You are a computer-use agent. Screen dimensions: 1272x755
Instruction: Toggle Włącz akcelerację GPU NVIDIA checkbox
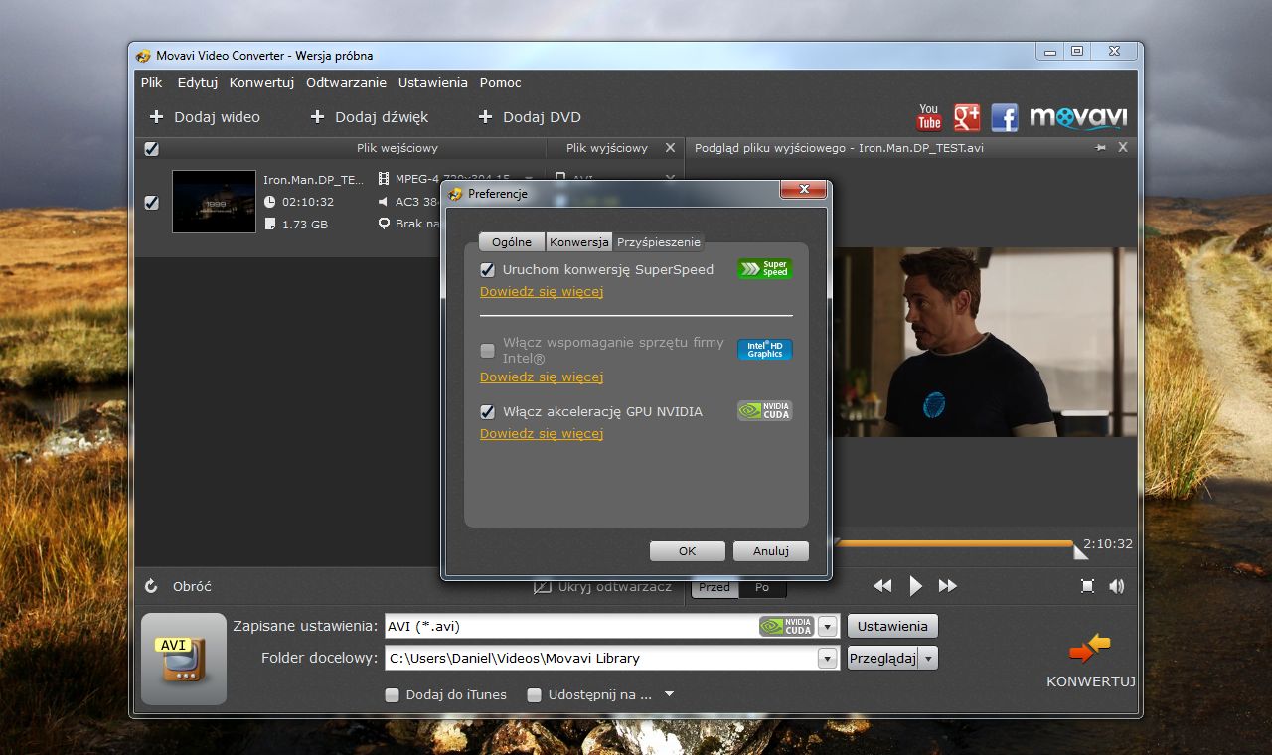tap(488, 411)
